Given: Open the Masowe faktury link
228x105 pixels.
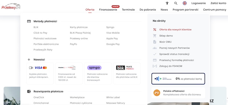Looking at the screenshot, I should coord(115,103).
